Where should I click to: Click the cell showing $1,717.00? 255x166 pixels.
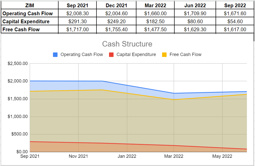pyautogui.click(x=77, y=29)
